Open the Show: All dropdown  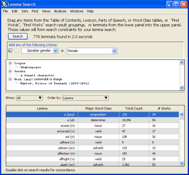pyautogui.click(x=29, y=98)
